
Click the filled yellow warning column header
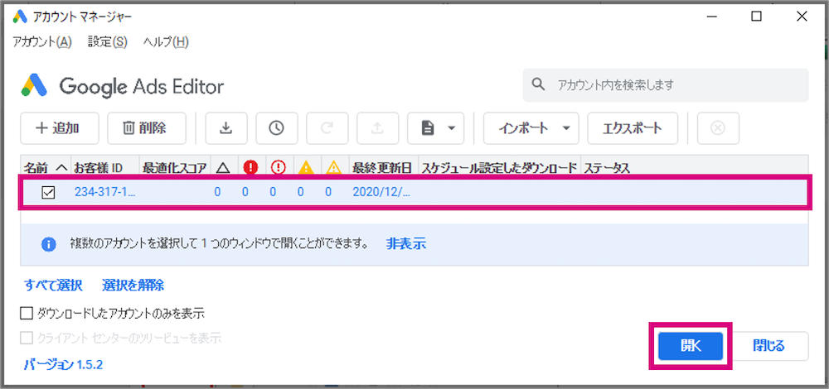coord(306,167)
